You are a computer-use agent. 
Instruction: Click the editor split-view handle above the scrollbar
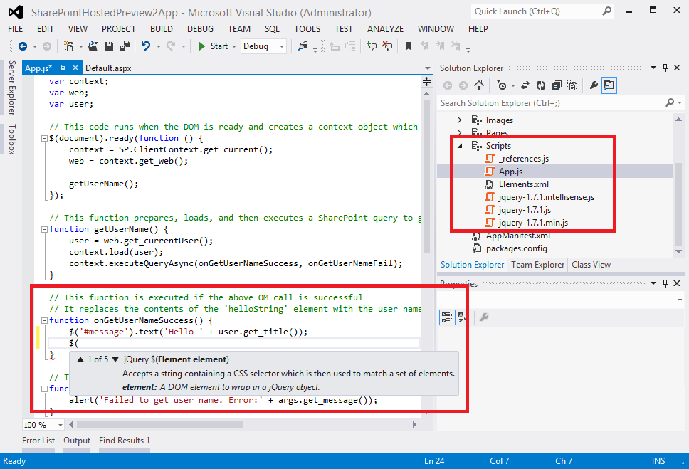[x=426, y=82]
